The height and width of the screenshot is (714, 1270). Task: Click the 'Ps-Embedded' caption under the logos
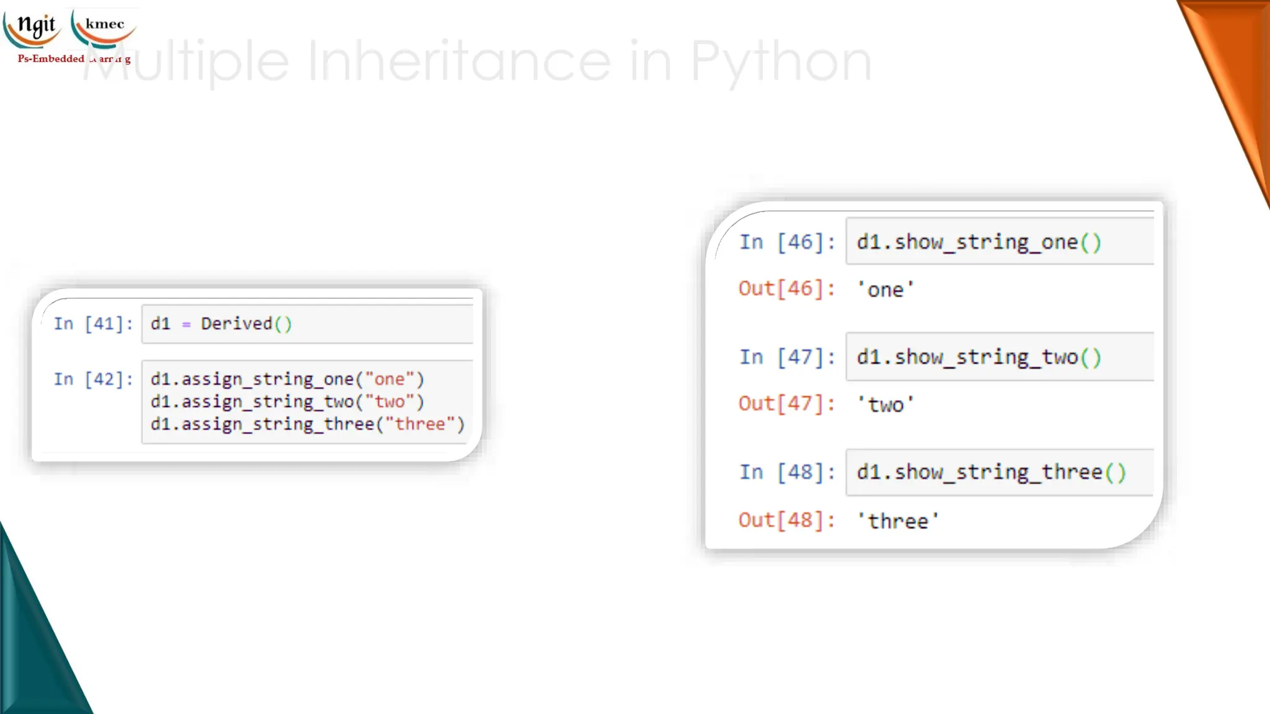51,59
